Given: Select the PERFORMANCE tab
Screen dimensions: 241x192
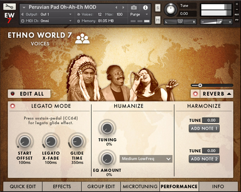Looking at the screenshot, I should coord(179,186).
